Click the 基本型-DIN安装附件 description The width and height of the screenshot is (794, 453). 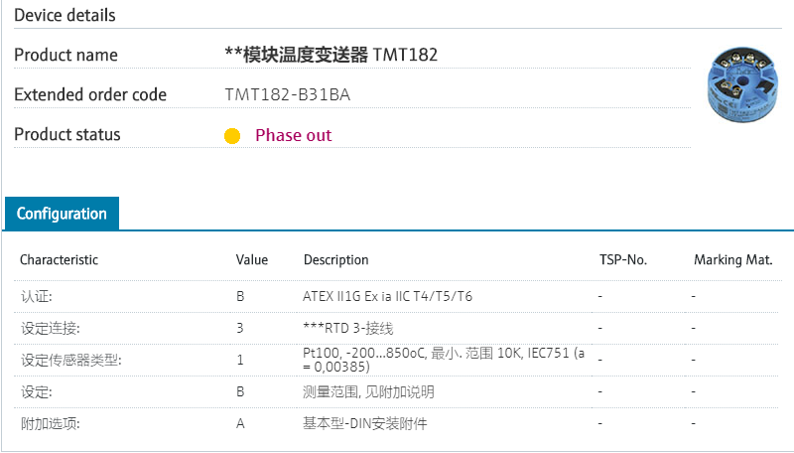tap(364, 423)
